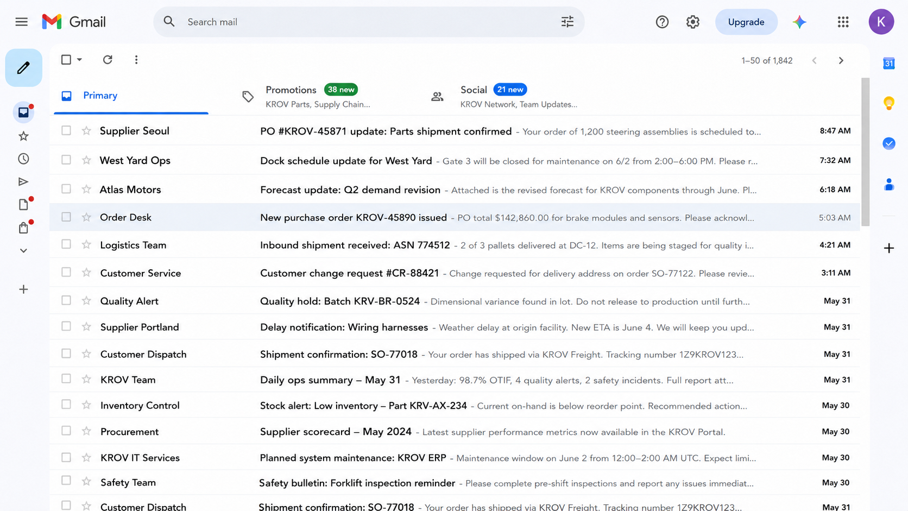
Task: Open Google Tasks side panel
Action: 888,143
